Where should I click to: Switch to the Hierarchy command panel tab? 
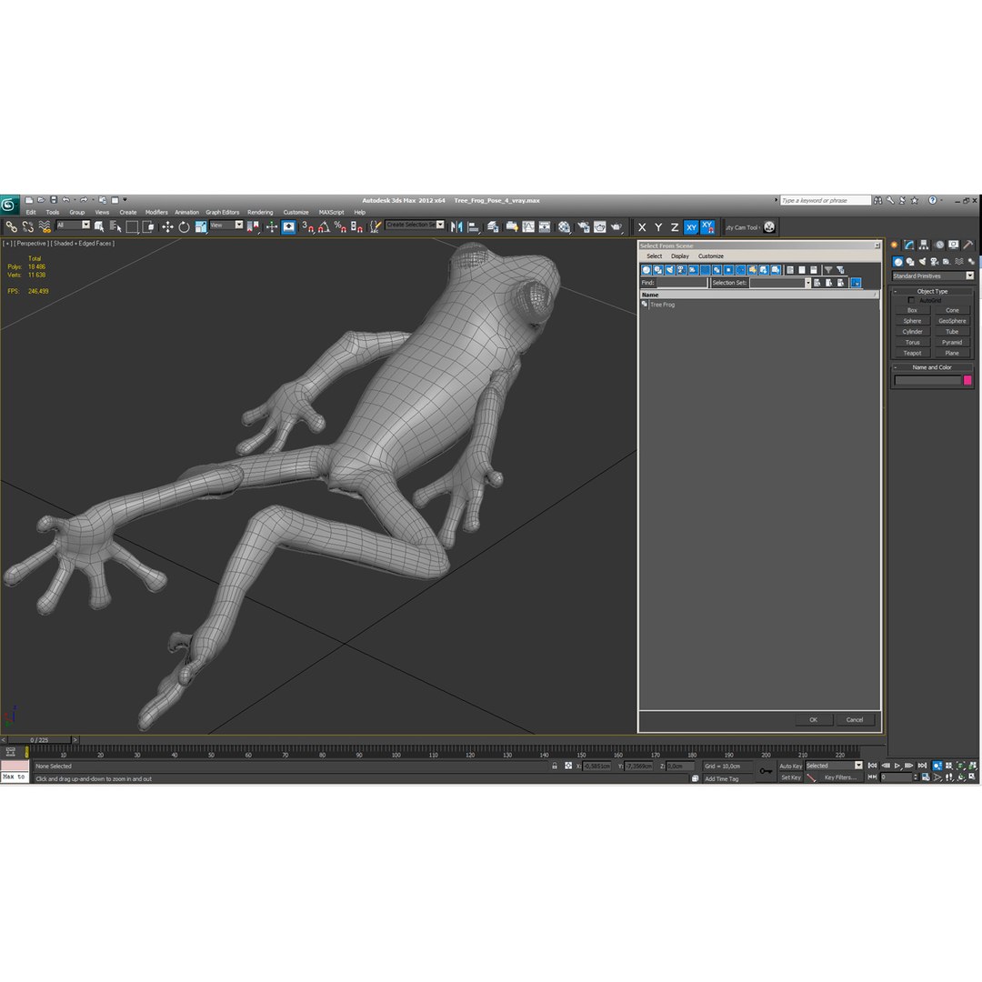click(924, 245)
